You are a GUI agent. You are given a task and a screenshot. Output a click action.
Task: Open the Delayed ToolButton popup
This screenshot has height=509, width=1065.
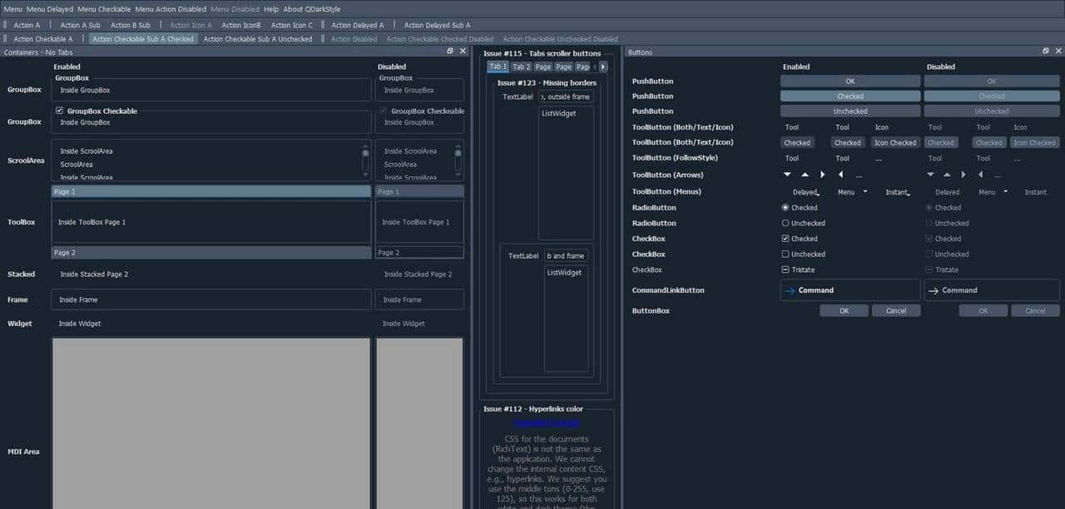pyautogui.click(x=805, y=191)
